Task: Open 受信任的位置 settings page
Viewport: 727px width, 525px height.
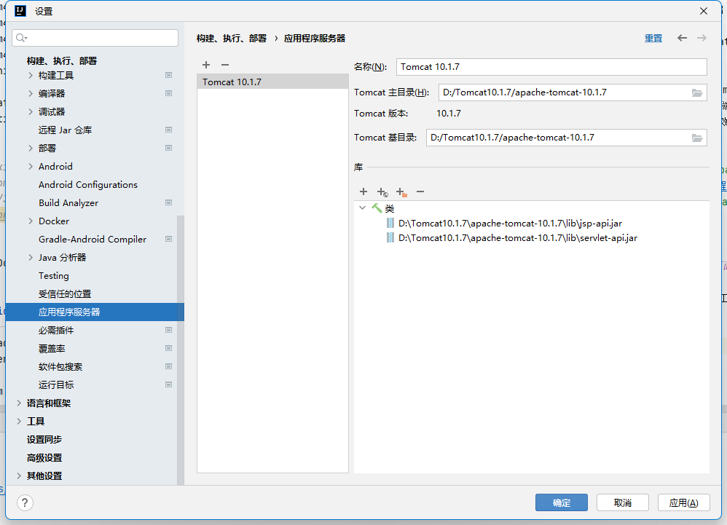Action: pyautogui.click(x=65, y=293)
